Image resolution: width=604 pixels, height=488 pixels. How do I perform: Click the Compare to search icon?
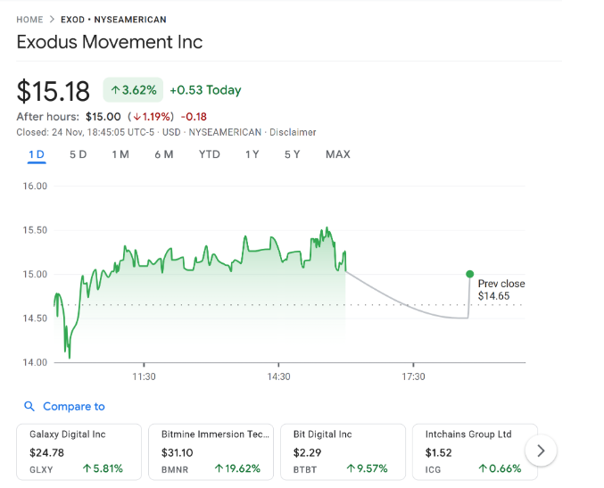click(29, 407)
